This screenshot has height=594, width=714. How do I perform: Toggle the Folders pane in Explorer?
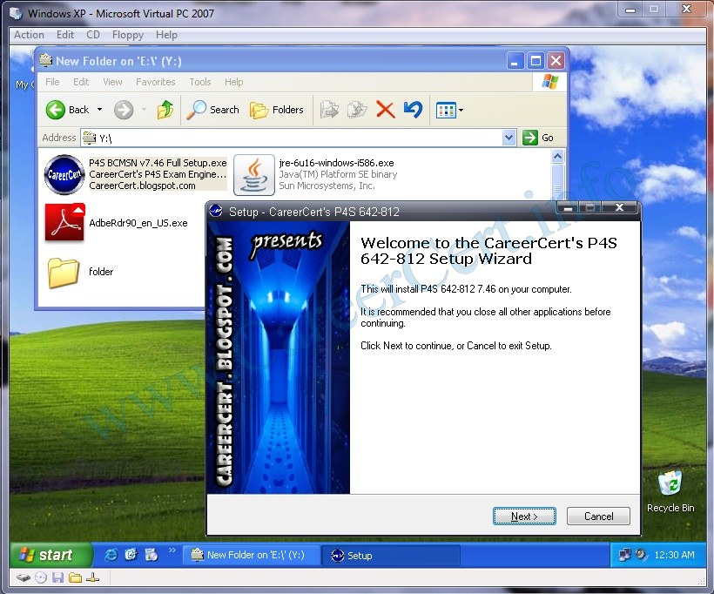coord(276,110)
